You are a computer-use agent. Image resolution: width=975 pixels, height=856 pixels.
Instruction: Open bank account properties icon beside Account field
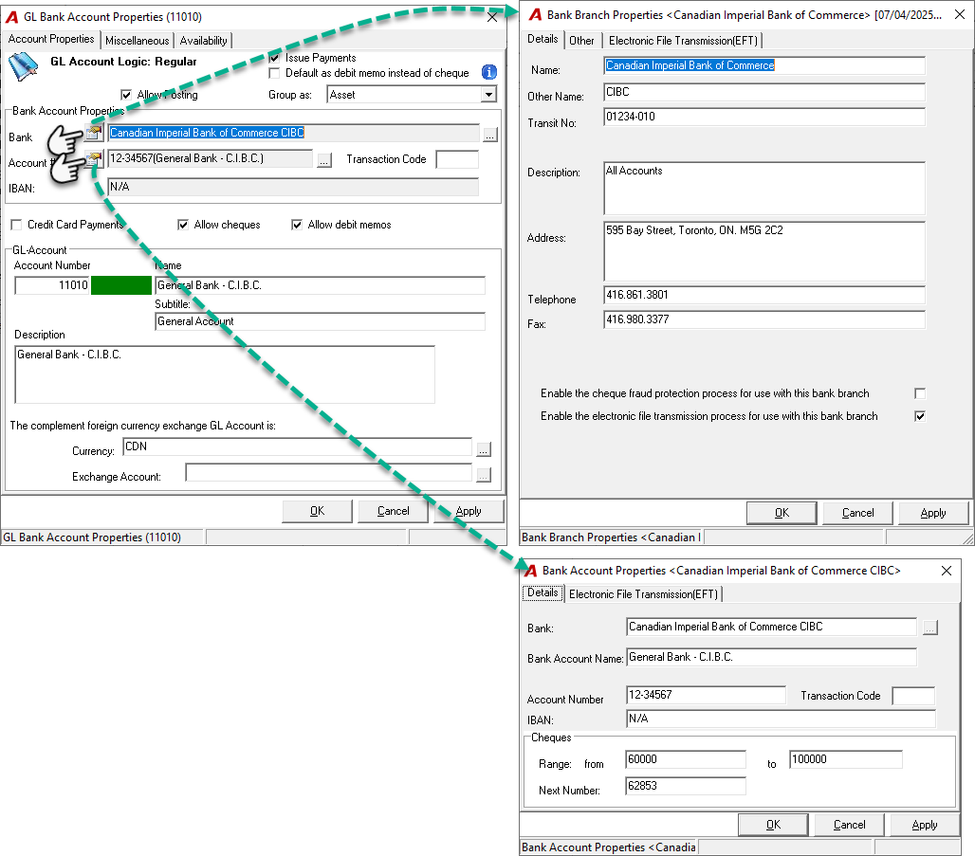pyautogui.click(x=94, y=159)
